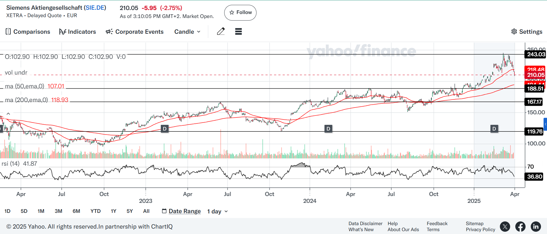547x234 pixels.
Task: Click the 167.17 price level label
Action: [x=534, y=102]
